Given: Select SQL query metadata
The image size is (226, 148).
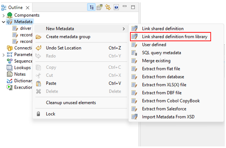Looking at the screenshot, I should [x=176, y=53].
